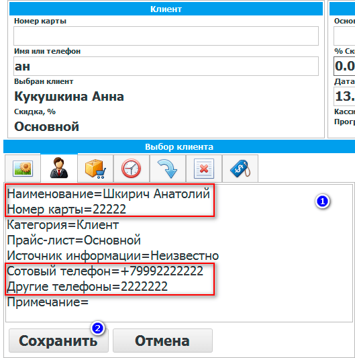Click the blue curved arrow tab
This screenshot has height=358, width=355.
(168, 169)
